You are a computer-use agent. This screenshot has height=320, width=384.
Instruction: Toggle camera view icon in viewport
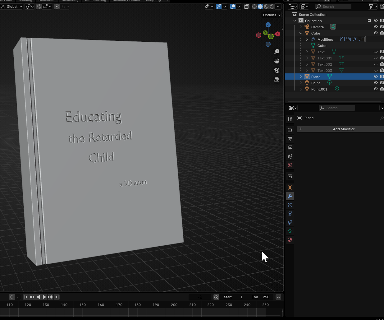point(277,70)
